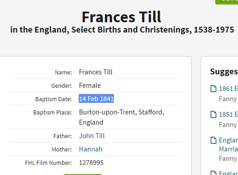Open the 1851 suggested record link
Viewport: 238px width, 175px height.
click(x=229, y=114)
